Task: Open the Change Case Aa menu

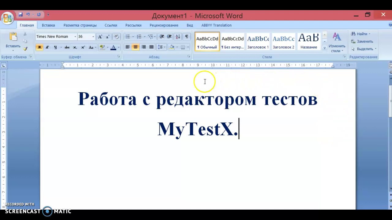Action: click(92, 47)
